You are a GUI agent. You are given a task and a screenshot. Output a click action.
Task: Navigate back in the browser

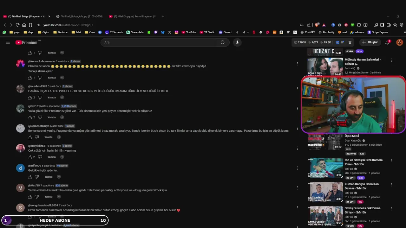pyautogui.click(x=5, y=25)
